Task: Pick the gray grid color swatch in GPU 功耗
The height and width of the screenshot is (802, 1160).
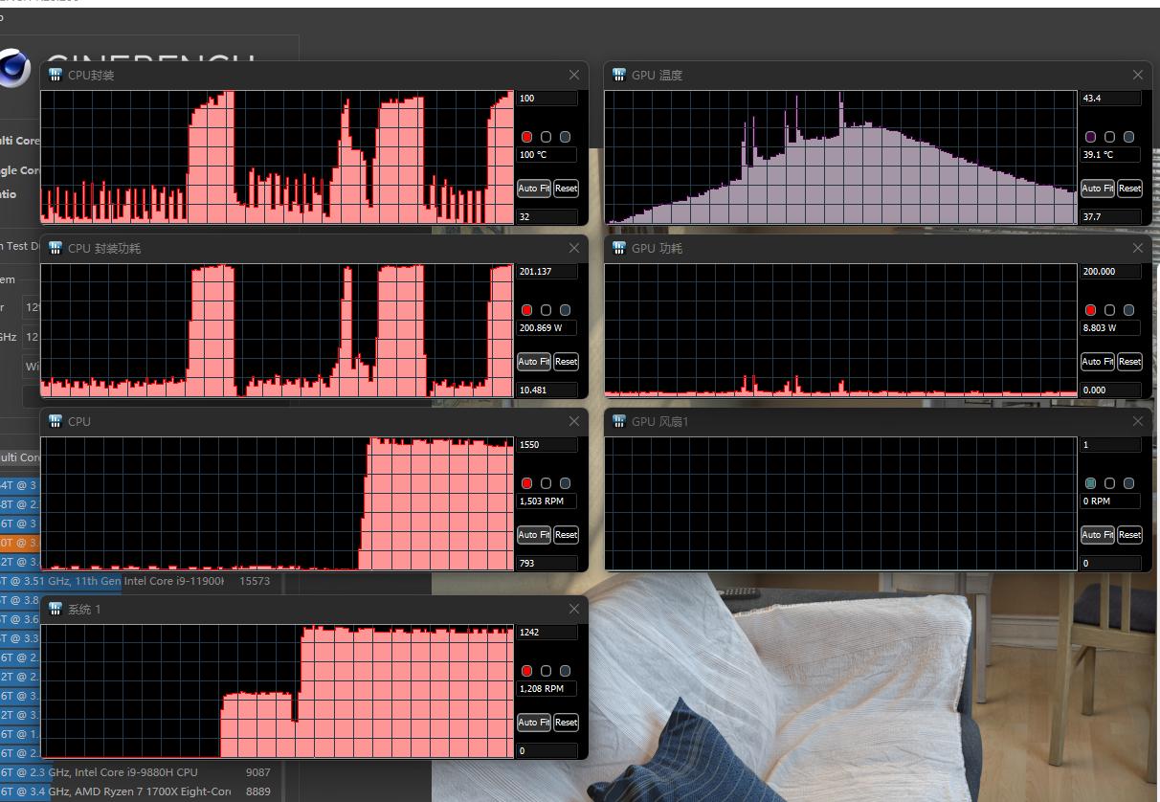Action: pyautogui.click(x=1128, y=310)
